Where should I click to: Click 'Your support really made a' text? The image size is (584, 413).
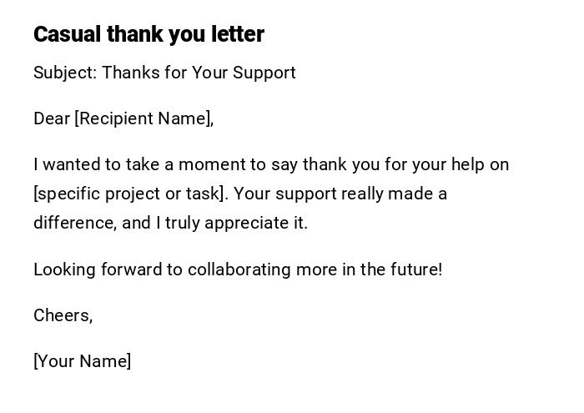coord(340,194)
